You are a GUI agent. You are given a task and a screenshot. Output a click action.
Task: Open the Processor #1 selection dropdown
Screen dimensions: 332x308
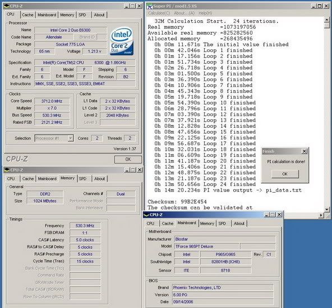tap(71, 138)
